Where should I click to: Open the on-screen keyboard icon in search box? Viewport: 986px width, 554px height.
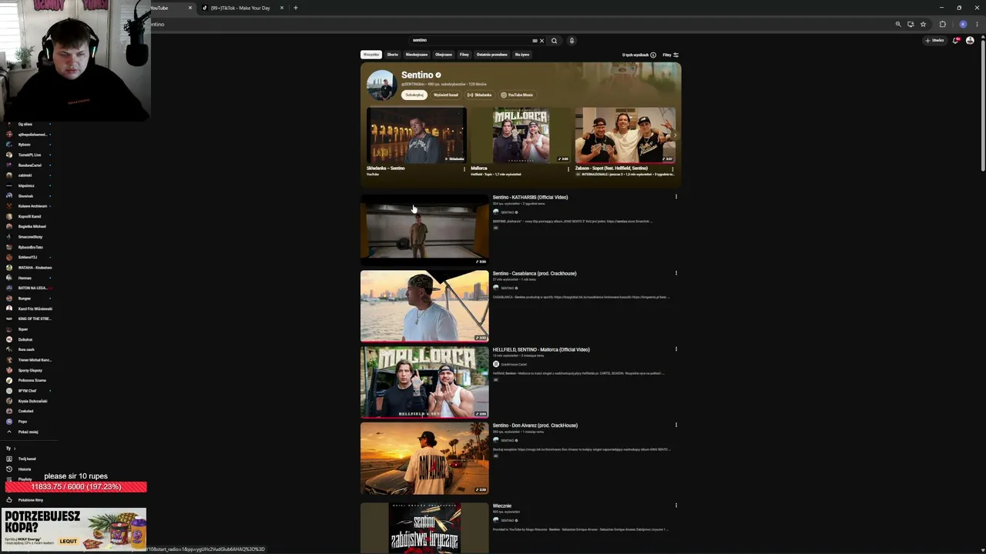(x=535, y=41)
